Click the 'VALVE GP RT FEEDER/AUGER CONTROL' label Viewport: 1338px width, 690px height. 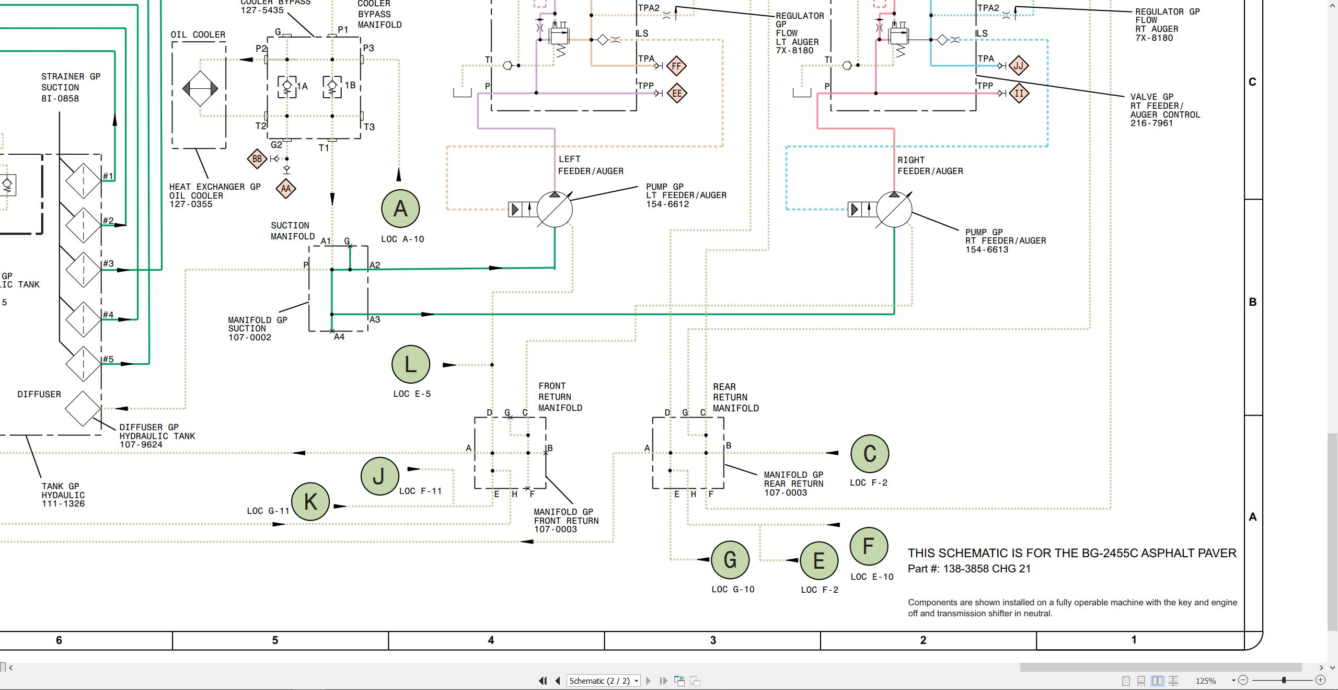[1165, 110]
